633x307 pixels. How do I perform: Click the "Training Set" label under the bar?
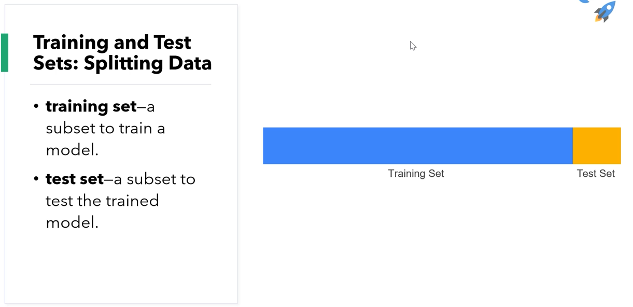pos(416,174)
